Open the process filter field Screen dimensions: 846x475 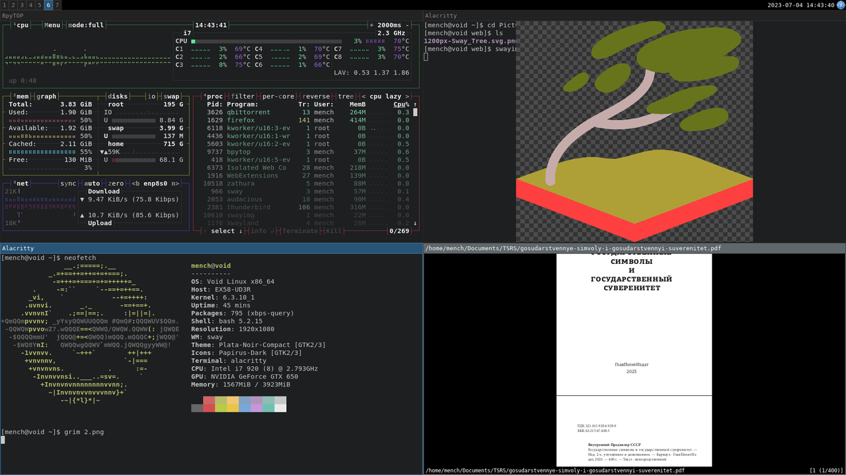[243, 96]
